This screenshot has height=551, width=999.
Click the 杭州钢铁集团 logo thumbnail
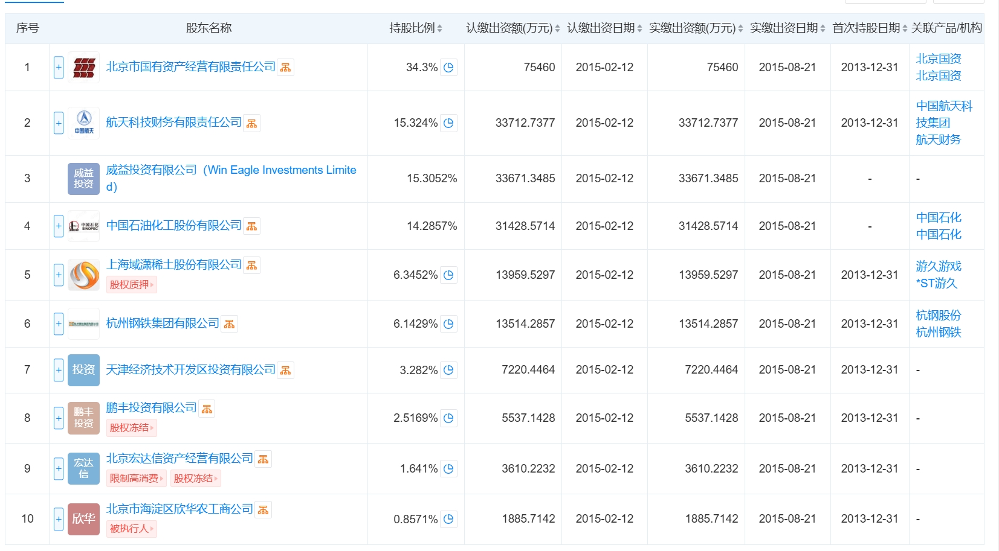(83, 324)
